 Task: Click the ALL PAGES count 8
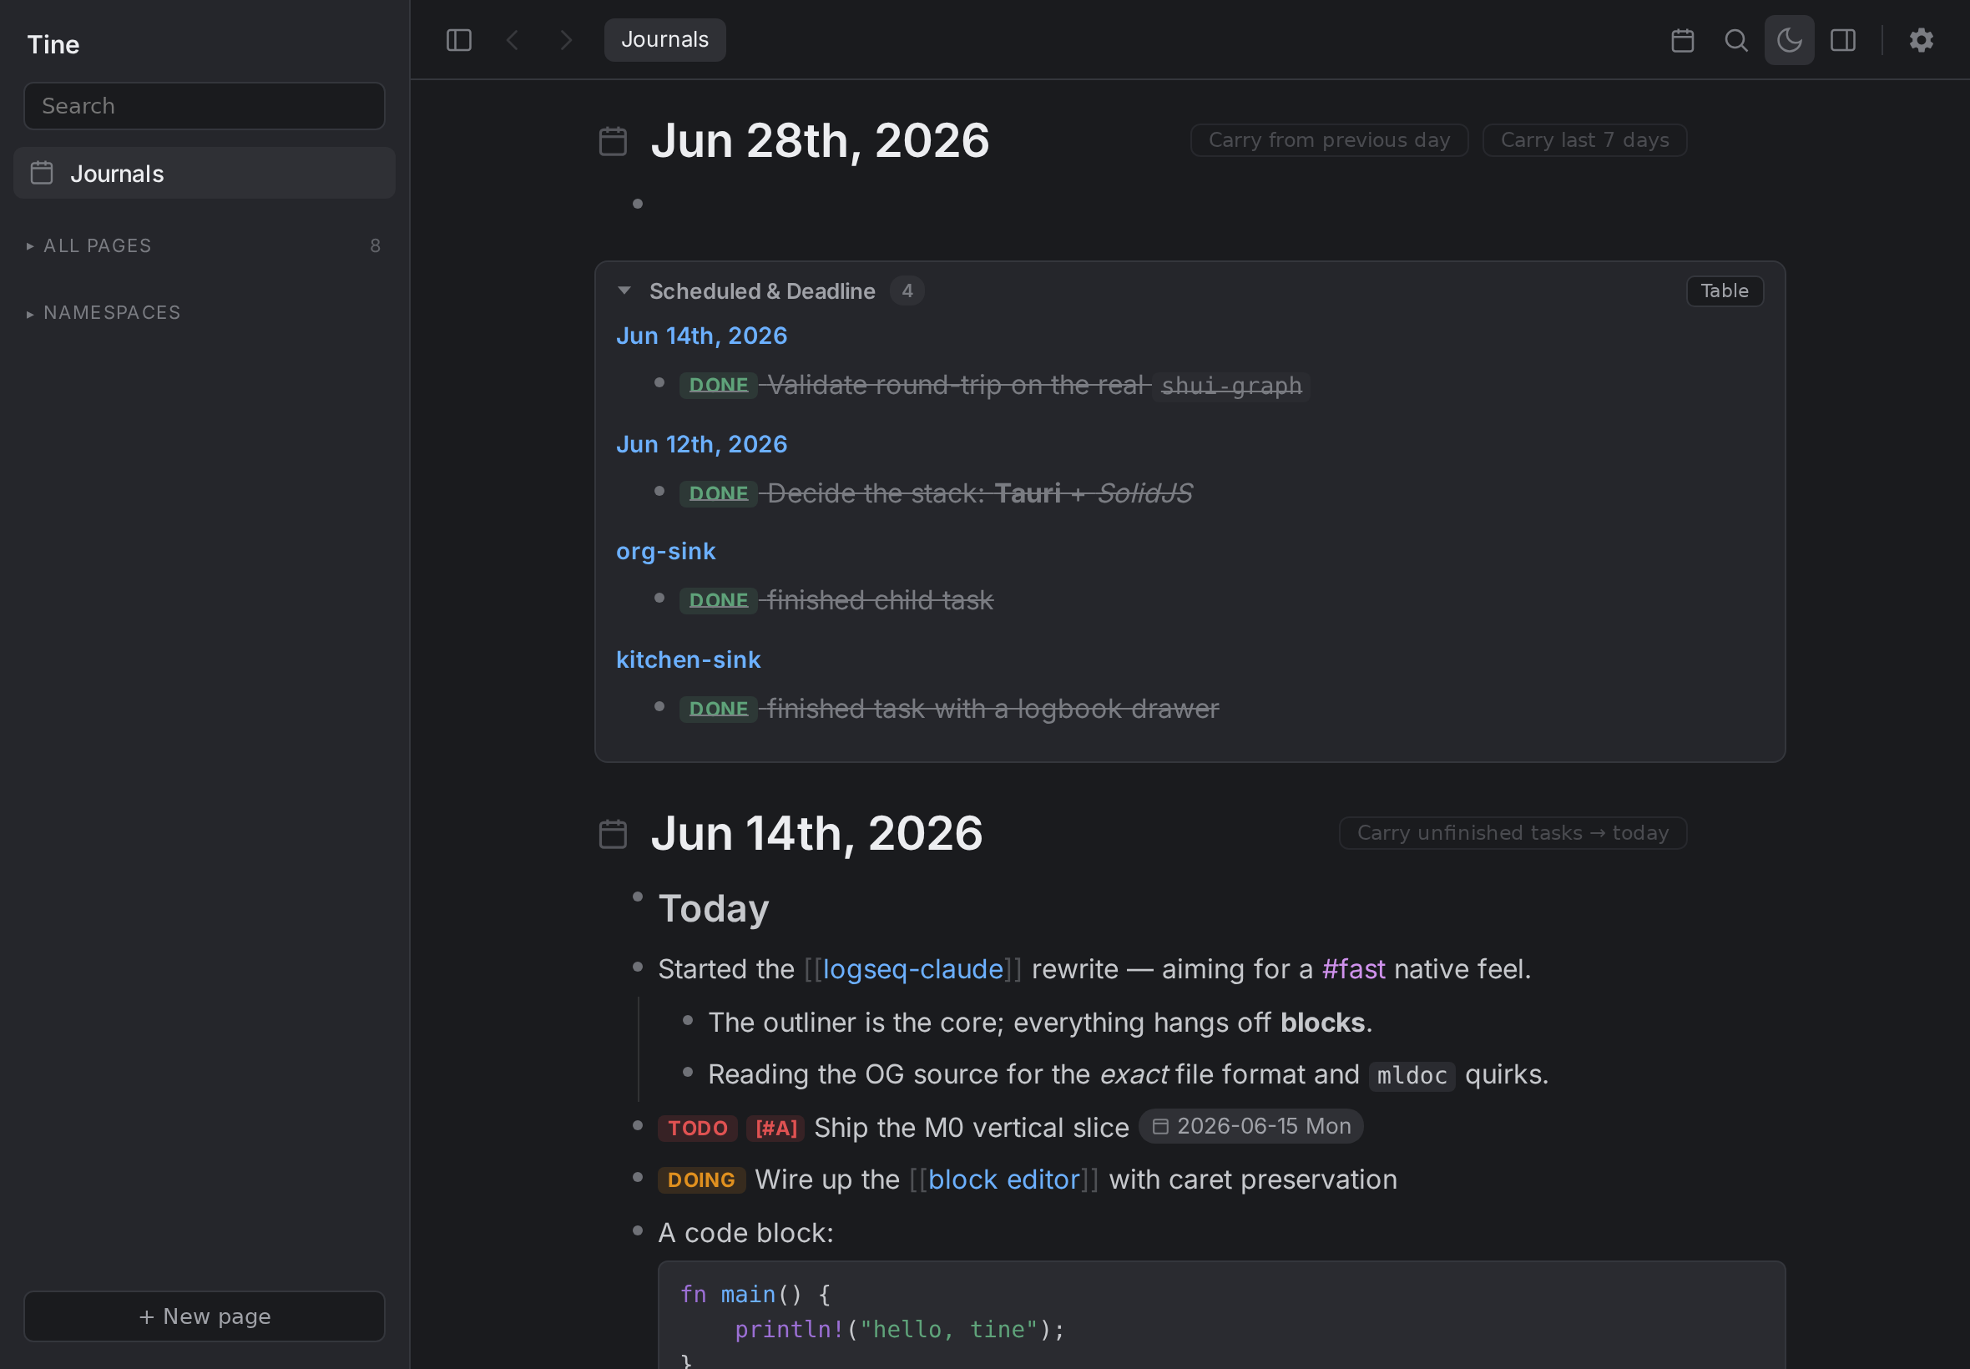click(x=375, y=245)
